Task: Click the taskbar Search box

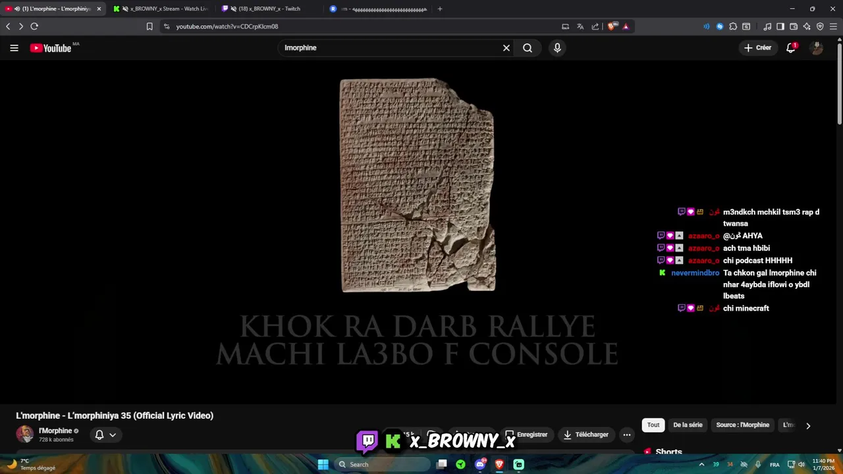Action: point(382,464)
